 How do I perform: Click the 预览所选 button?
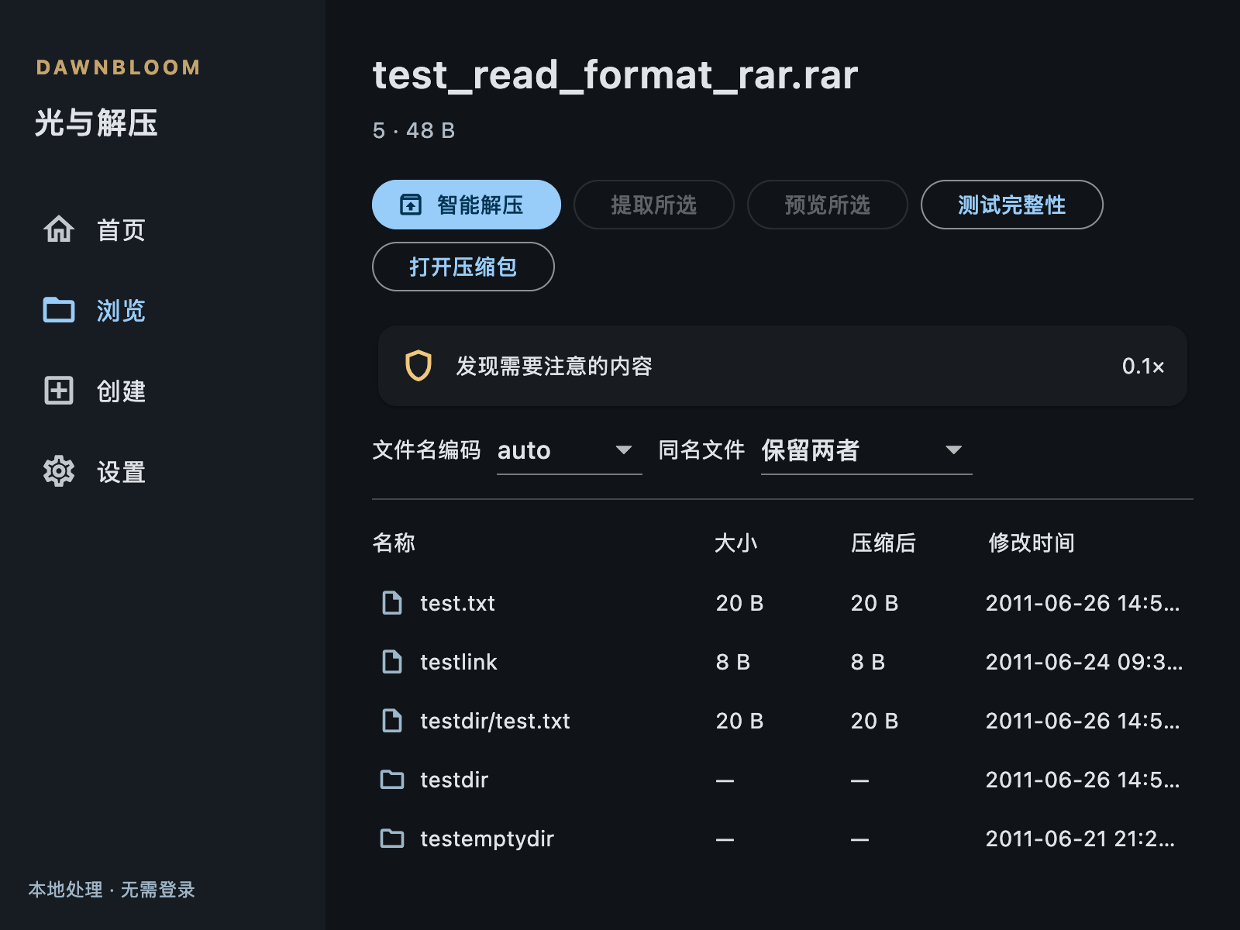click(x=828, y=205)
